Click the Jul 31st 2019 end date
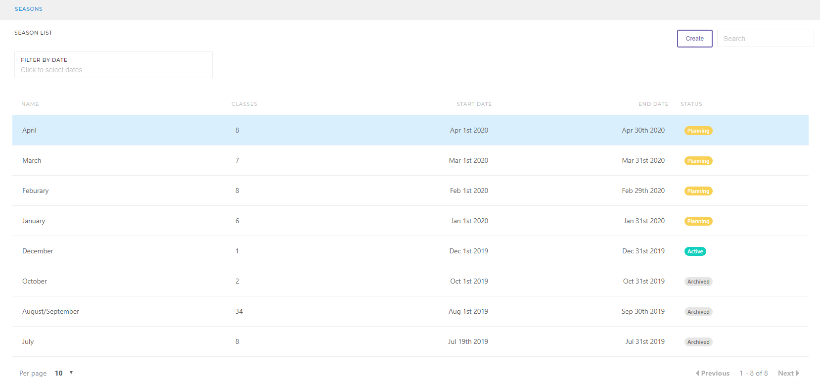Screen dimensions: 820x383 (x=645, y=341)
